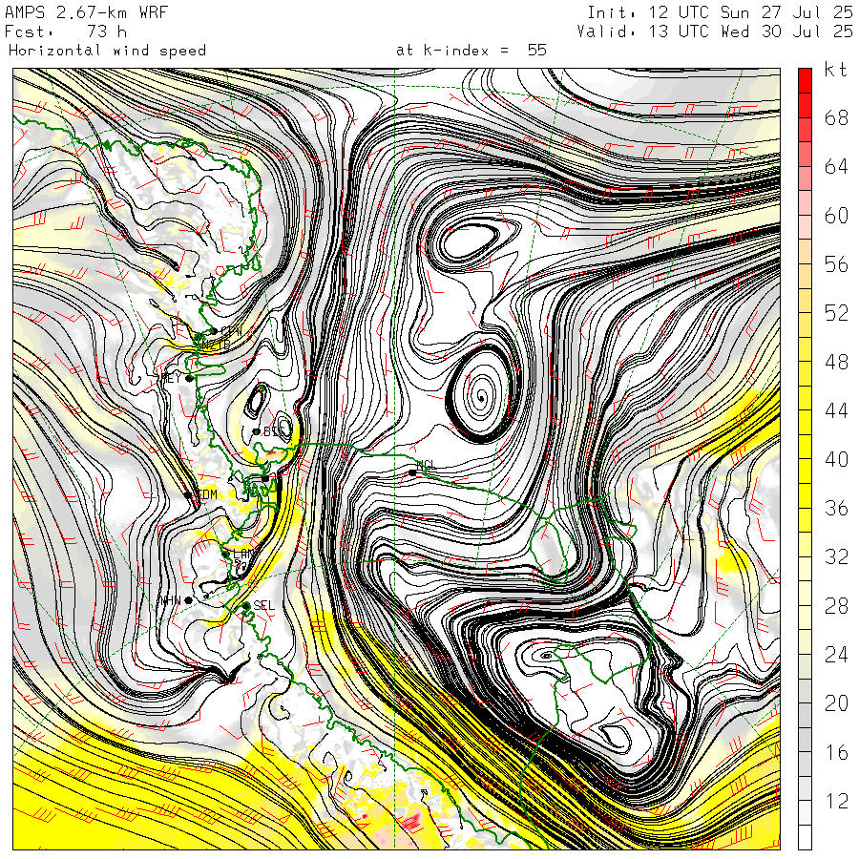Click the 'MZTB' station label

pos(216,346)
